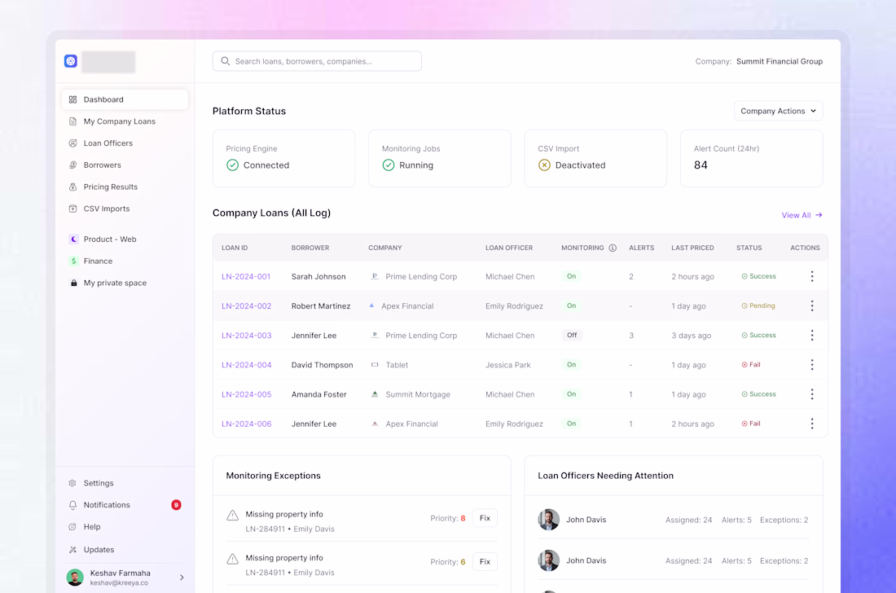
Task: Open actions menu for LN-2024-005
Action: [x=812, y=394]
